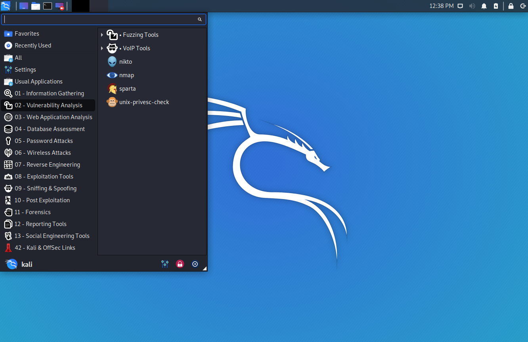The height and width of the screenshot is (342, 528).
Task: Click the Fuzzing Tools padlock icon
Action: tap(113, 35)
